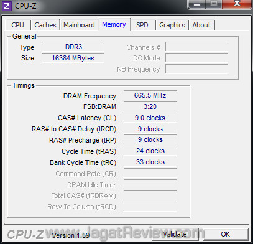Click the DRAM Frequency label
This screenshot has width=253, height=244.
click(x=90, y=96)
